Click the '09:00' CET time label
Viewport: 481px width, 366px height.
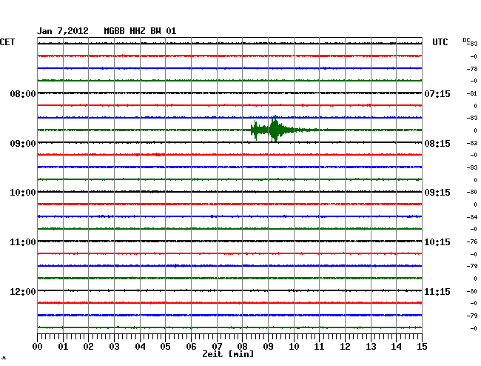point(23,144)
